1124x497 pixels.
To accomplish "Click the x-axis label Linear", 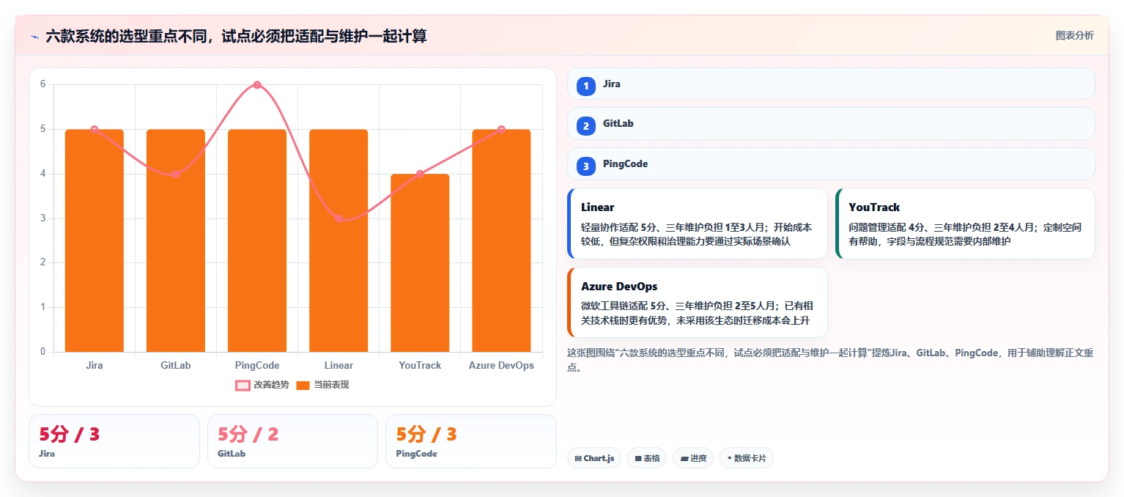I will tap(339, 365).
